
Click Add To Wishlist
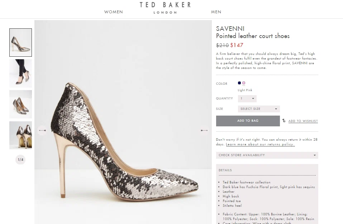tap(303, 121)
